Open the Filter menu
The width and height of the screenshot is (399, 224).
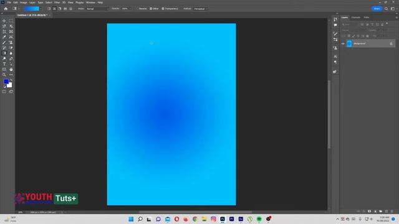click(x=57, y=2)
